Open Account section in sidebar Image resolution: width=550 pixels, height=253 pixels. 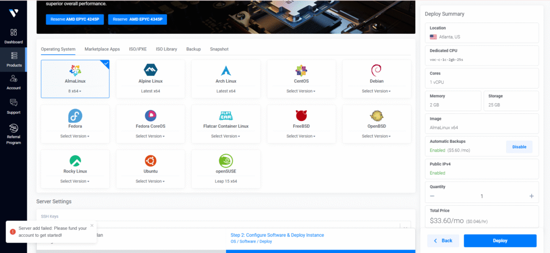(13, 82)
